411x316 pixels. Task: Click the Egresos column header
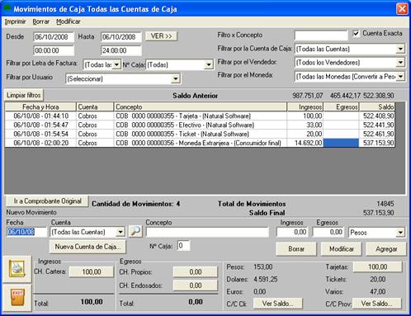(341, 106)
